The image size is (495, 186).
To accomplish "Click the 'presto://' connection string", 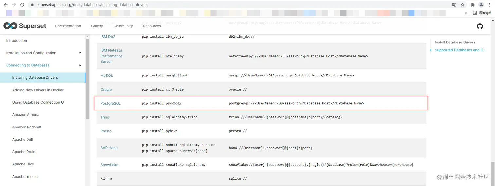I will tap(238, 131).
